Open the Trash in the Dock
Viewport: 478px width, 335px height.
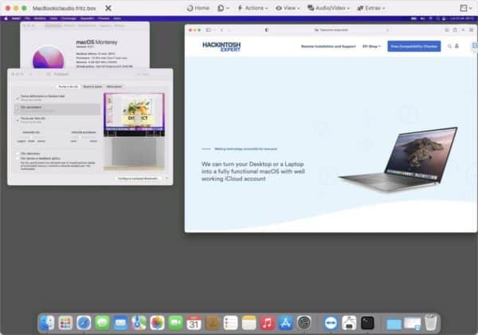(x=431, y=323)
